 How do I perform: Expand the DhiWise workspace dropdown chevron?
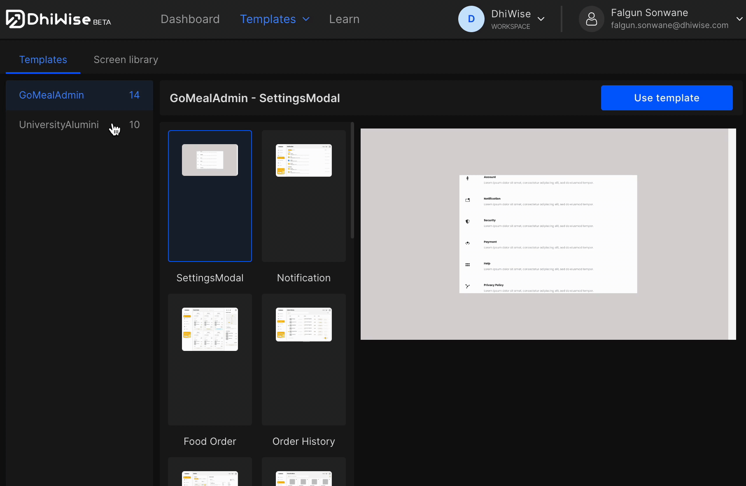coord(541,19)
